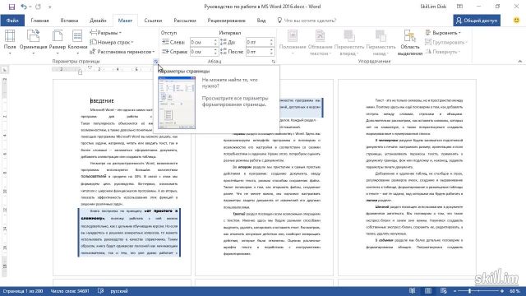Switch to the Ссылки tab
526x296 pixels.
tap(153, 21)
